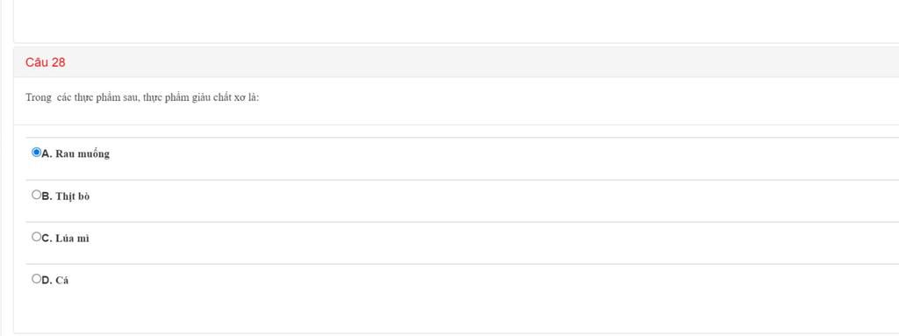
Task: Click the answer text 'Cá'
Action: pos(62,281)
